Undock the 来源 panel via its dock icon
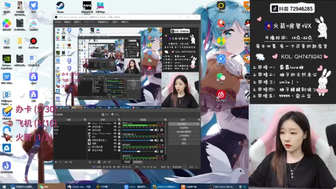 pos(119,120)
